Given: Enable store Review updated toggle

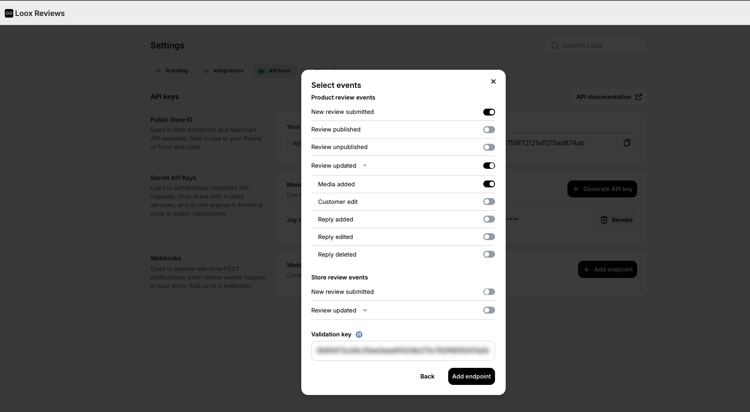Looking at the screenshot, I should 489,310.
